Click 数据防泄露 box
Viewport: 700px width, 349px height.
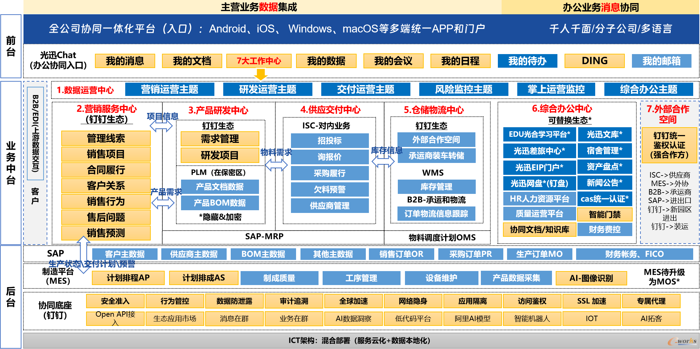tap(234, 301)
